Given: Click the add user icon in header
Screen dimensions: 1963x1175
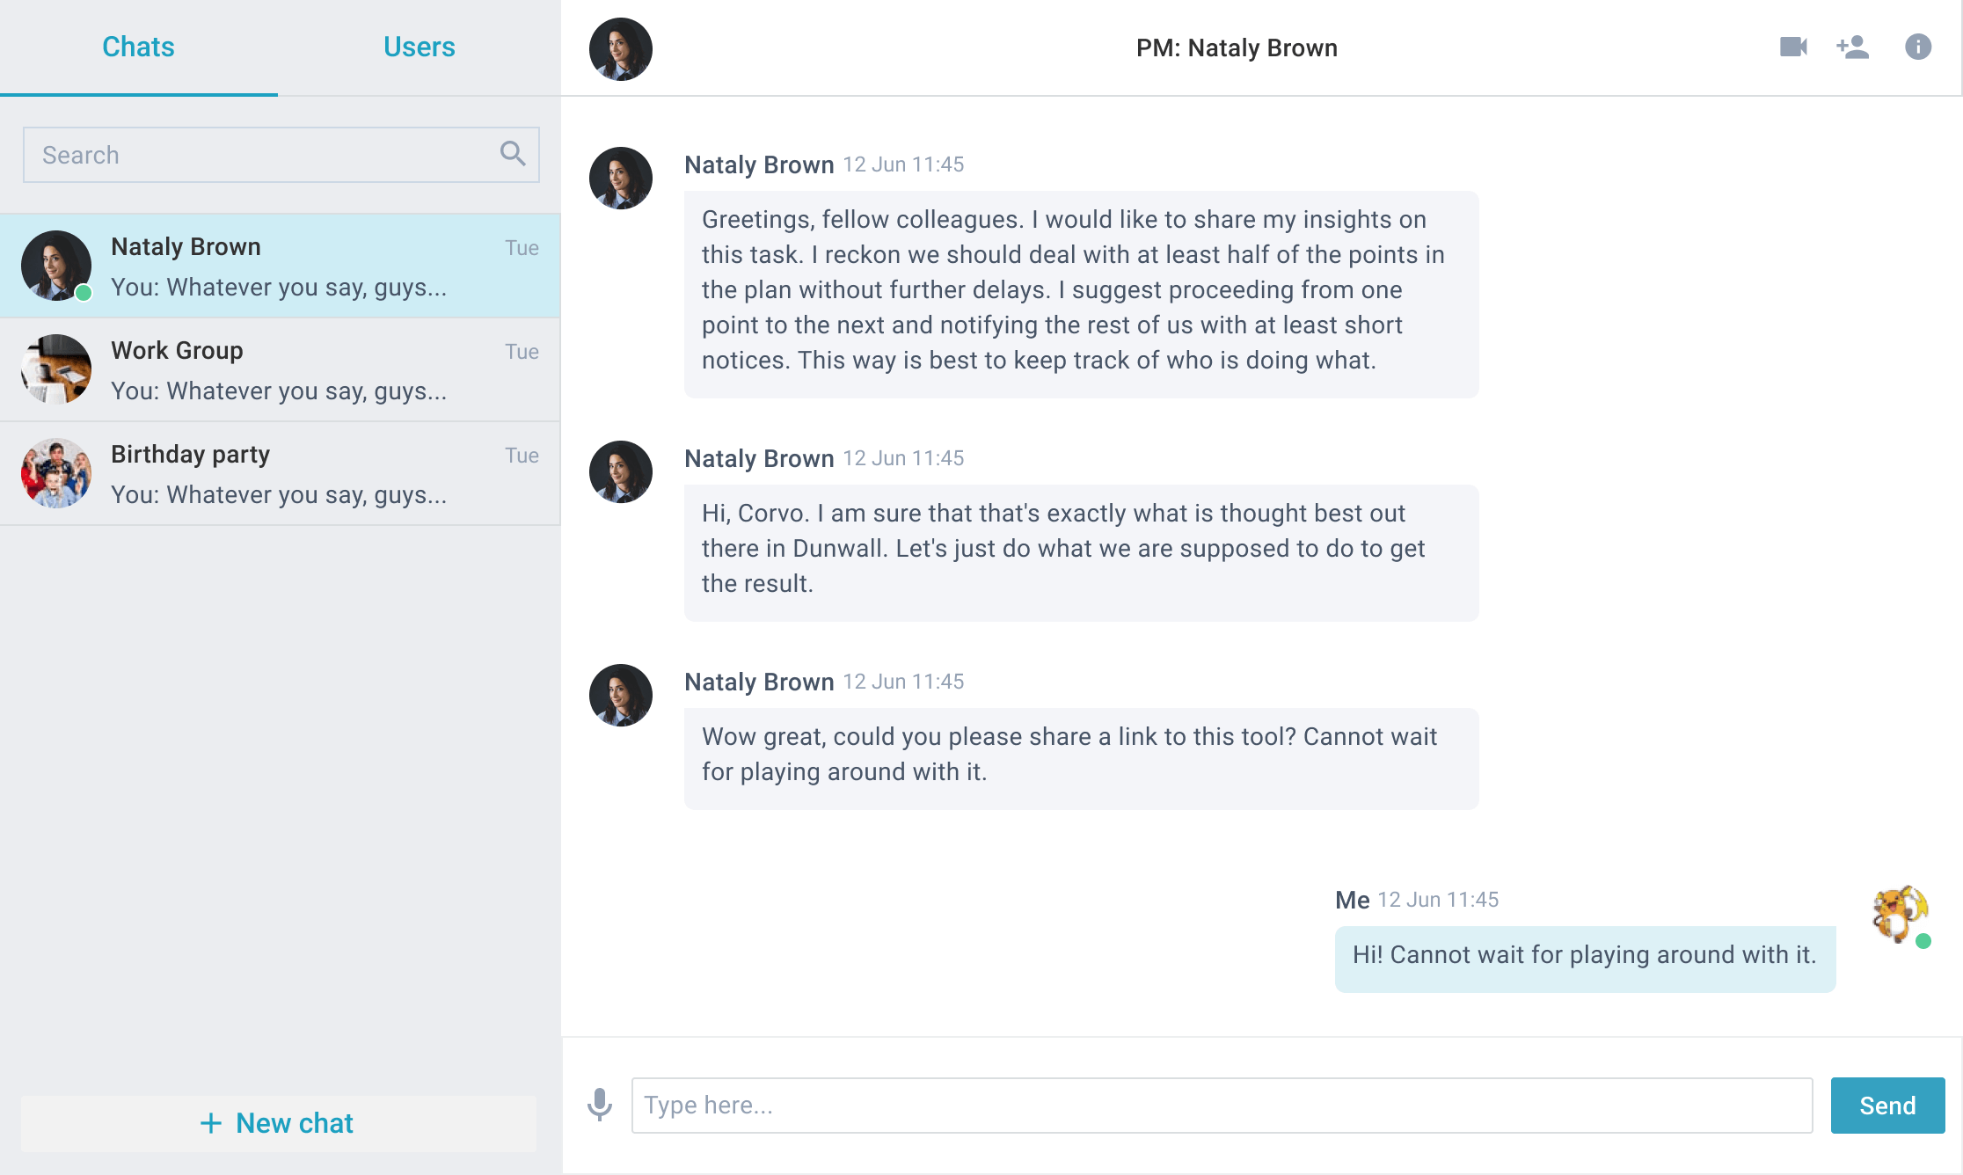Looking at the screenshot, I should click(x=1853, y=47).
